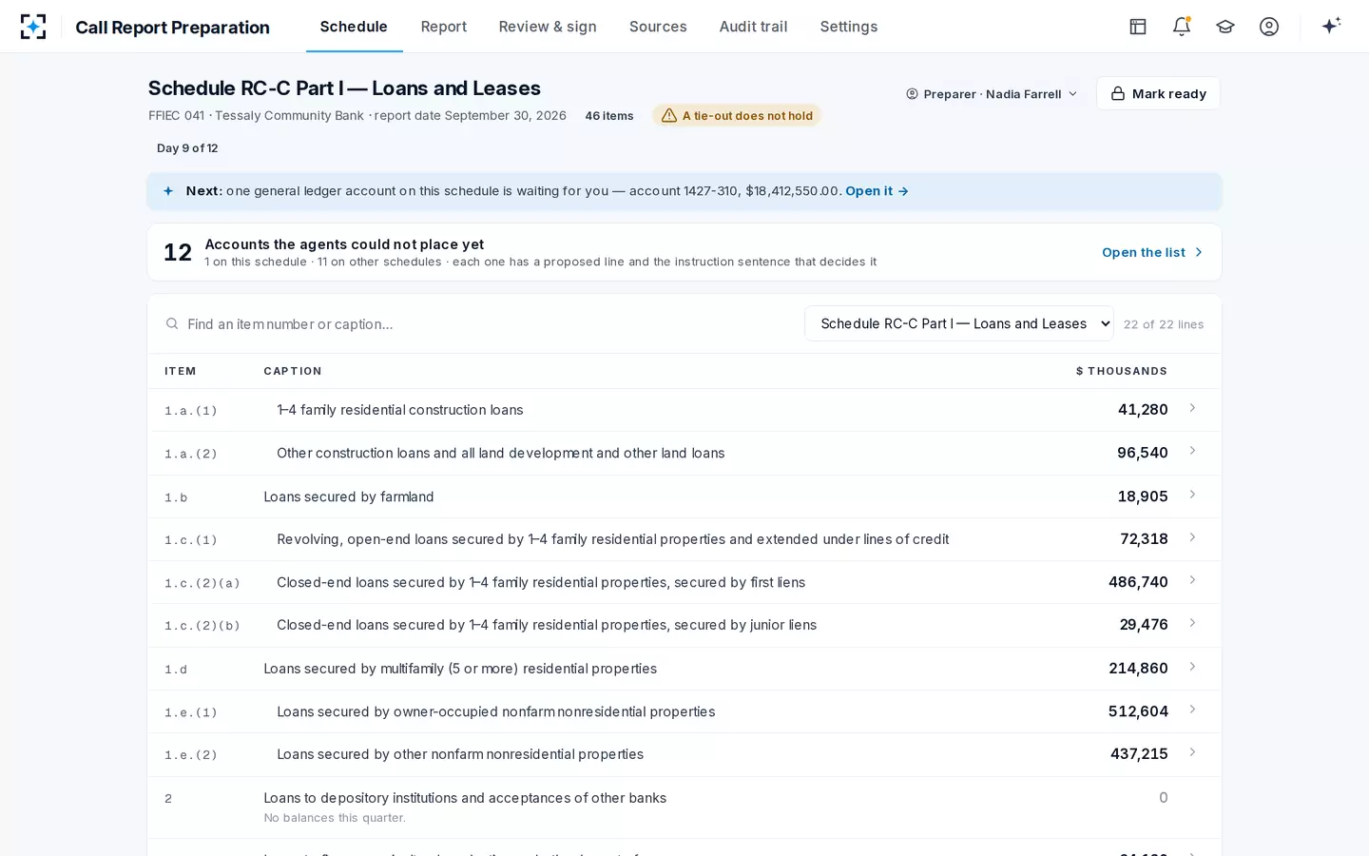The height and width of the screenshot is (856, 1369).
Task: Click the search magnifier icon
Action: pyautogui.click(x=172, y=324)
